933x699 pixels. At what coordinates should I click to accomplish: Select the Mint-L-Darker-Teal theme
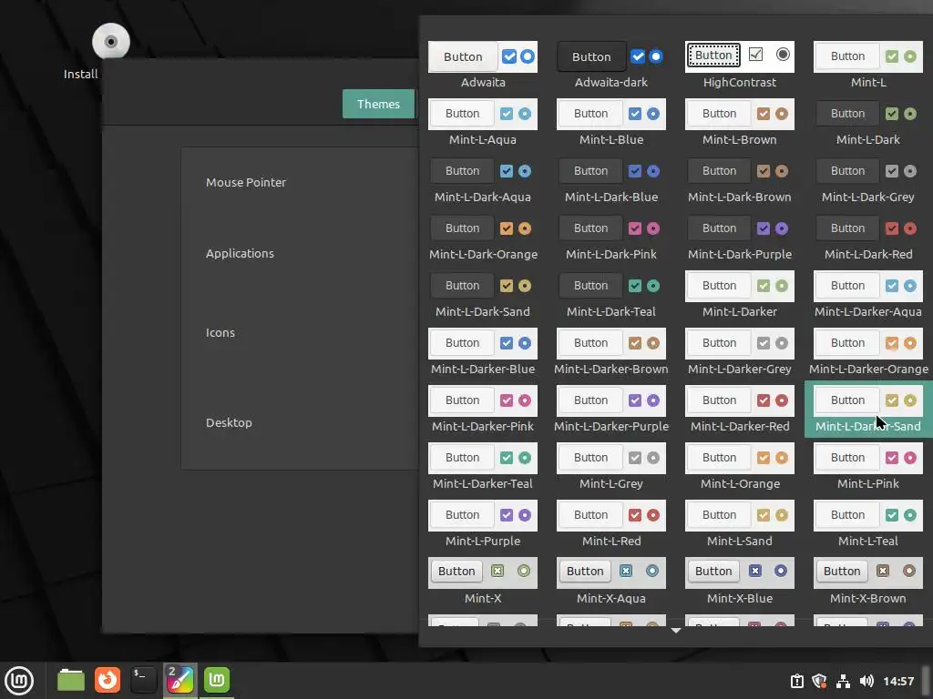point(483,467)
